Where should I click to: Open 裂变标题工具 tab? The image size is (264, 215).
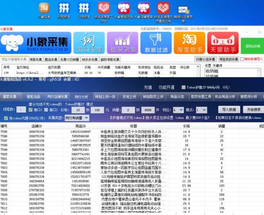click(x=201, y=96)
